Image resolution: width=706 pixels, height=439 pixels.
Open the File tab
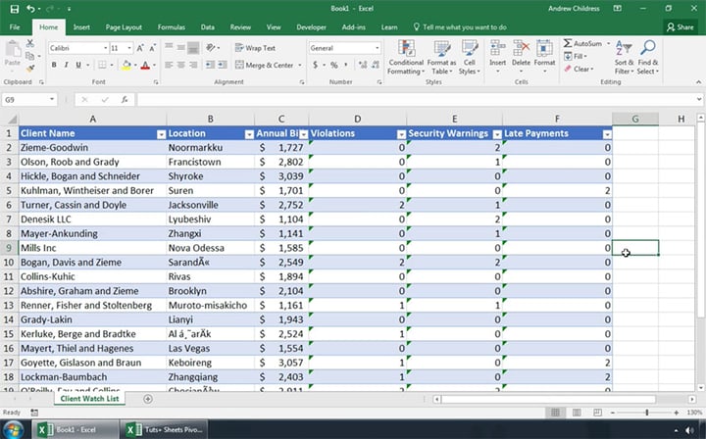coord(15,27)
